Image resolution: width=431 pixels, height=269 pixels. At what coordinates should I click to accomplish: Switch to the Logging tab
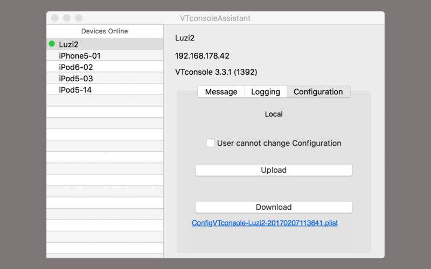click(266, 91)
